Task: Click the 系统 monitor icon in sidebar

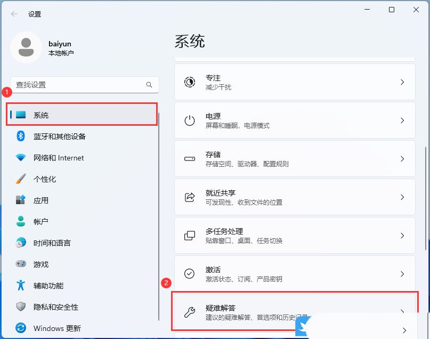Action: (21, 115)
